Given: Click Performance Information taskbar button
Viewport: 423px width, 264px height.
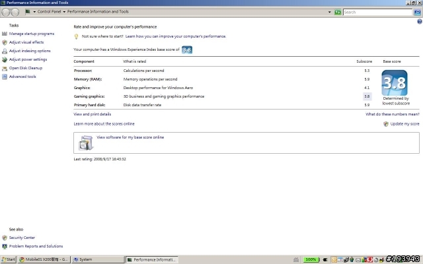Looking at the screenshot, I should (152, 259).
